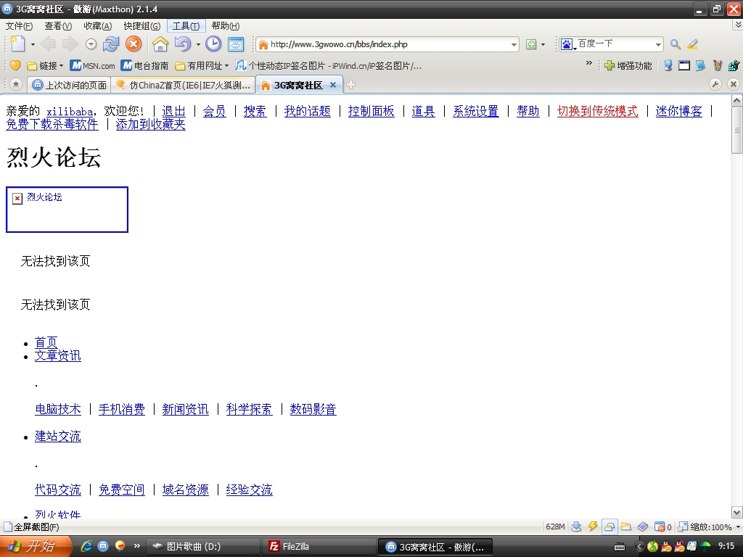Open browsing history clock icon
The image size is (743, 557).
tap(213, 44)
